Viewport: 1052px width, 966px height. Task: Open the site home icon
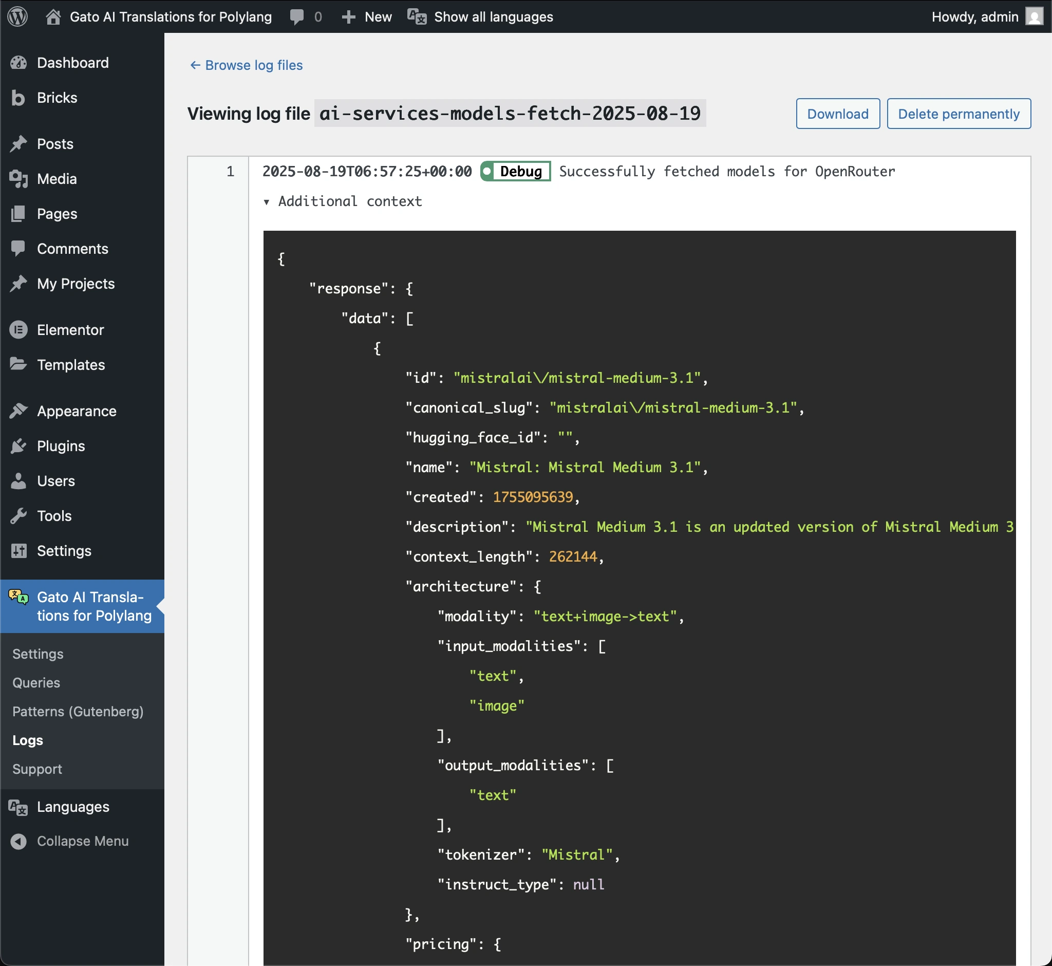(x=53, y=17)
